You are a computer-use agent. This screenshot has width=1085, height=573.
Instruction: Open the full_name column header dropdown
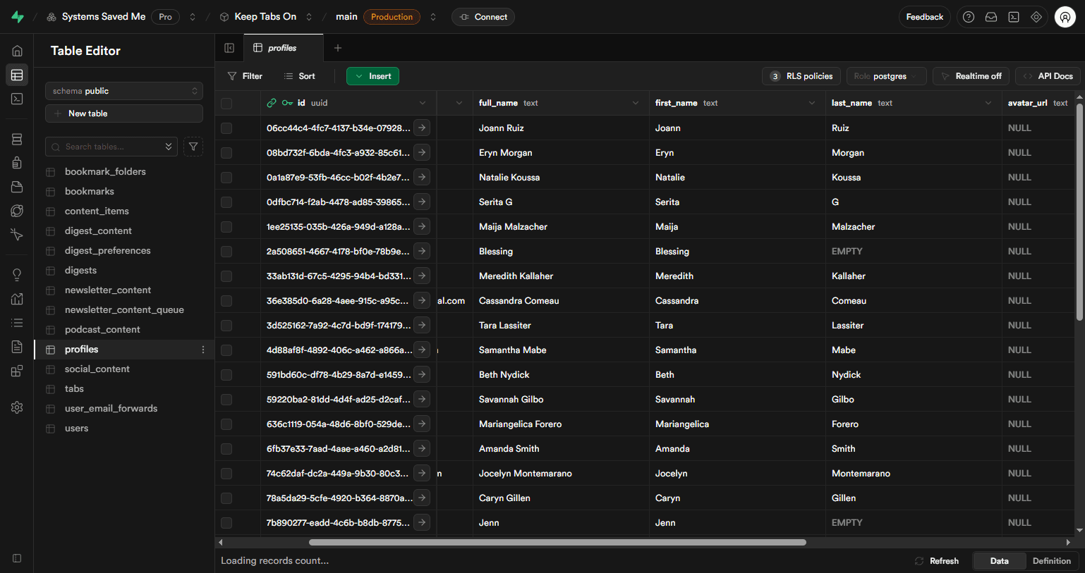[x=636, y=103]
